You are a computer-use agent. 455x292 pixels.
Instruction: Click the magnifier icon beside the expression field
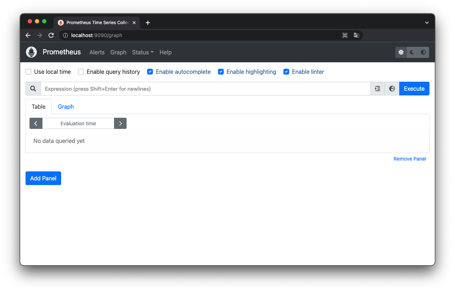pos(33,89)
